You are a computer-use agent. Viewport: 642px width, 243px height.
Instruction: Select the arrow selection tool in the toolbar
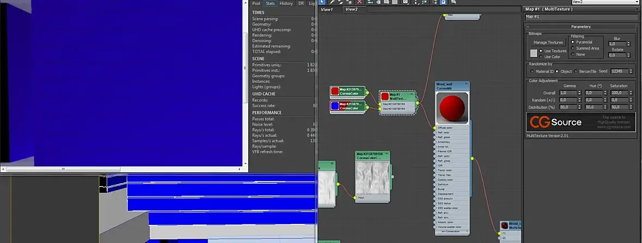tap(322, 2)
